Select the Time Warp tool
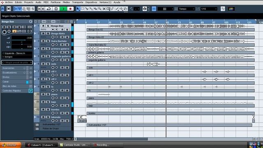 [x=108, y=9]
